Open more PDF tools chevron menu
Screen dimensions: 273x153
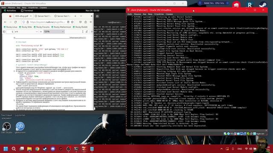(92, 32)
